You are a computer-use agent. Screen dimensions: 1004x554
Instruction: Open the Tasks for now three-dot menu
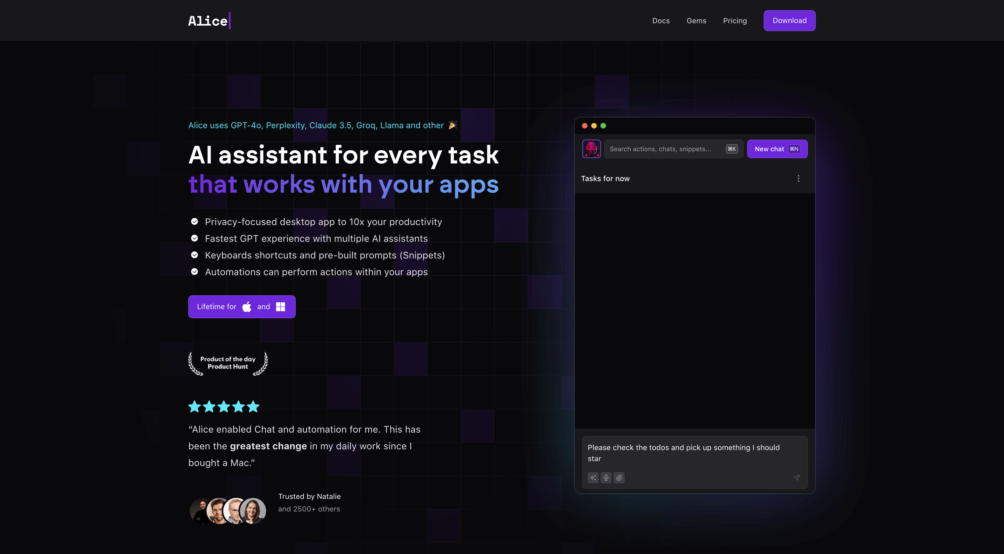coord(798,178)
